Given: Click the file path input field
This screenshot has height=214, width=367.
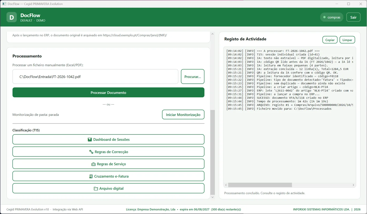Looking at the screenshot, I should pos(95,77).
